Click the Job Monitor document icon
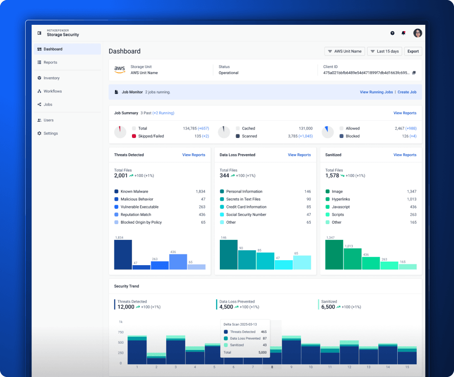The width and height of the screenshot is (454, 377). (x=116, y=92)
